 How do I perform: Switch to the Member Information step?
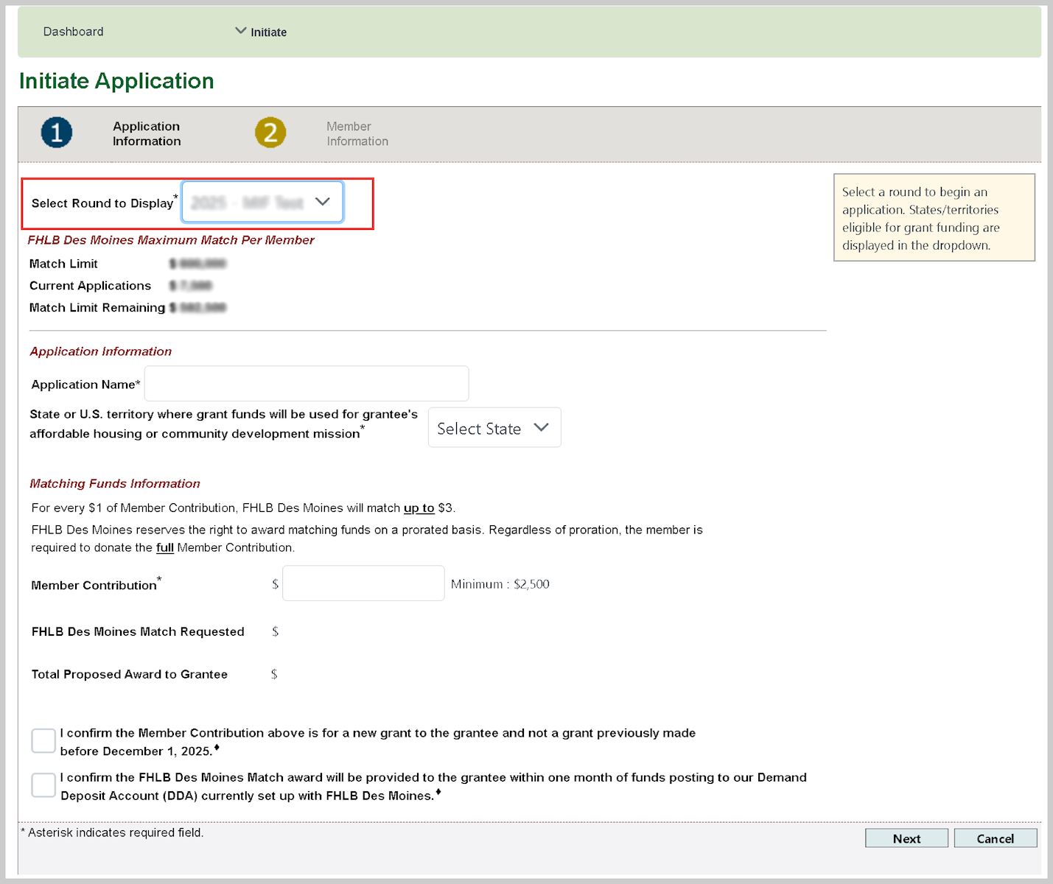pyautogui.click(x=357, y=134)
